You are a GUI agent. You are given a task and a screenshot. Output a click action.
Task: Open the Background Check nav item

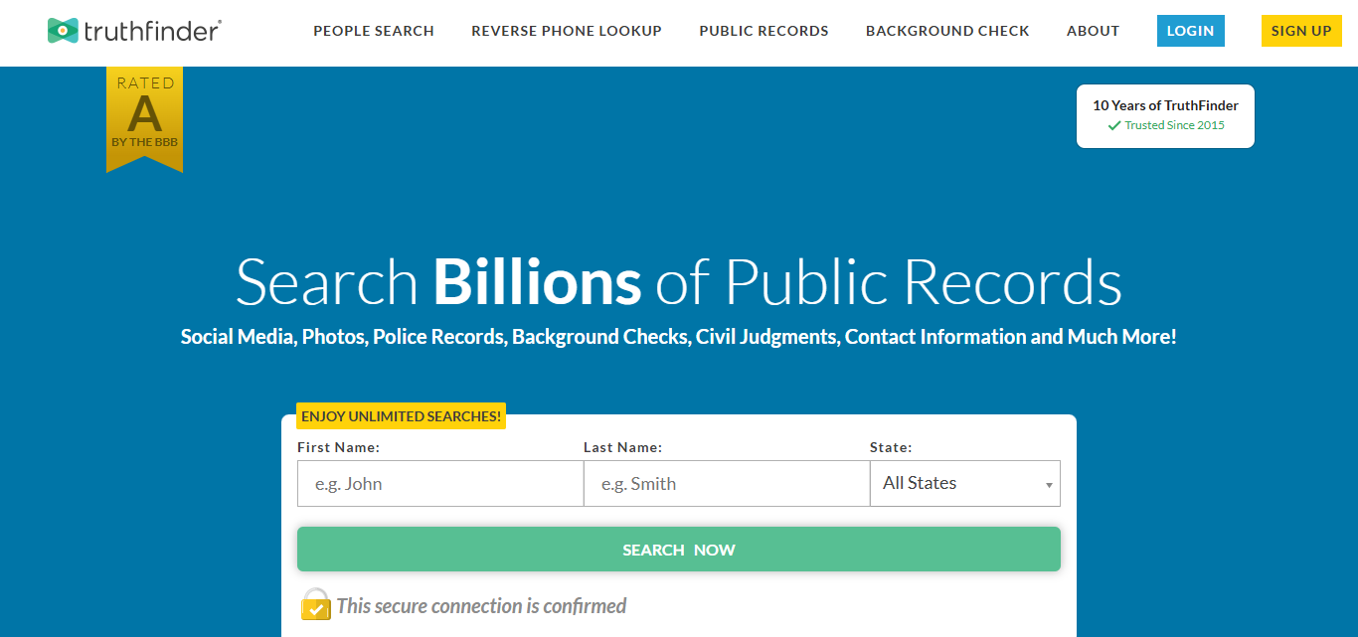tap(947, 31)
